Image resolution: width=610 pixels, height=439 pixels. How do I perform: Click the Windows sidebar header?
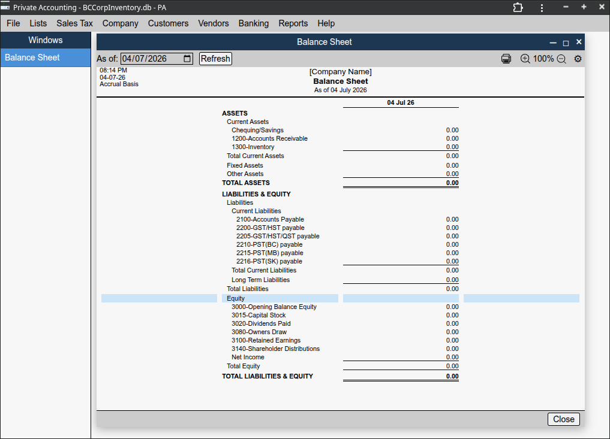click(x=46, y=40)
